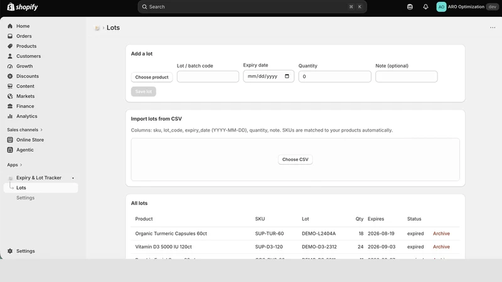502x282 pixels.
Task: Select the Markets globe icon
Action: [10, 97]
